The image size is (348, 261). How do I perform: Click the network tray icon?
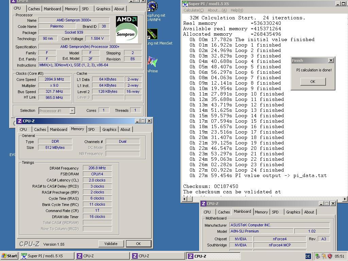317,256
